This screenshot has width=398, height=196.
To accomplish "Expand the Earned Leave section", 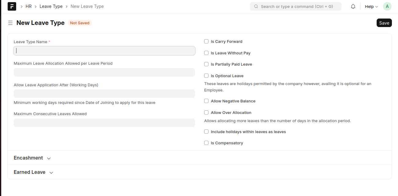I will 33,172.
